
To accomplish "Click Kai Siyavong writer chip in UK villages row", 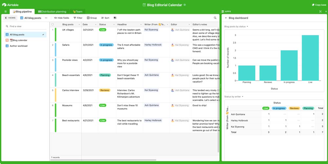I will point(151,30).
